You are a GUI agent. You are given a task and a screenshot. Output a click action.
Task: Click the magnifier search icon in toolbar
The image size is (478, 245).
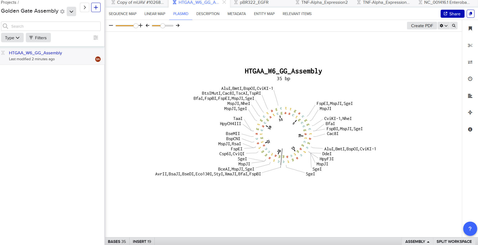[454, 26]
